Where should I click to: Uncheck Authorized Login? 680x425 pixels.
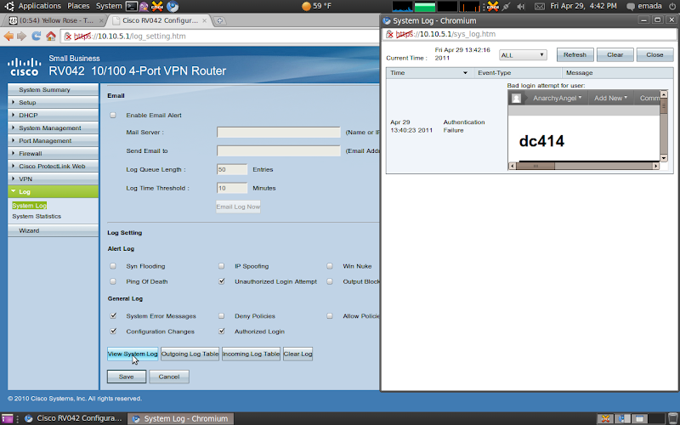(x=222, y=331)
